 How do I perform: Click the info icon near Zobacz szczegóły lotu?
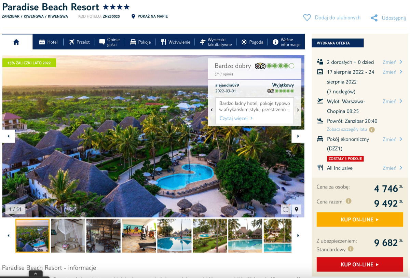[372, 129]
